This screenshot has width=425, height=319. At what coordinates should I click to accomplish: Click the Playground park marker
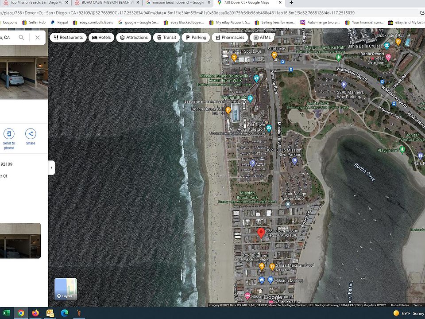(402, 149)
